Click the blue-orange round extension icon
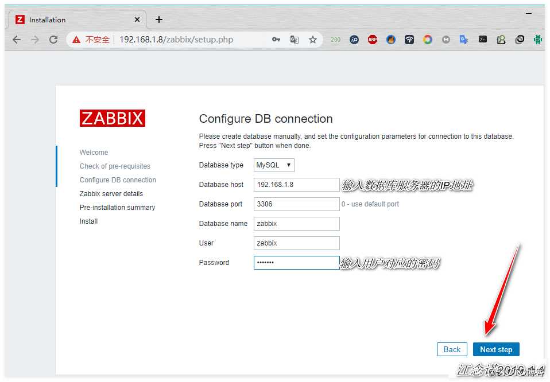 coord(391,40)
